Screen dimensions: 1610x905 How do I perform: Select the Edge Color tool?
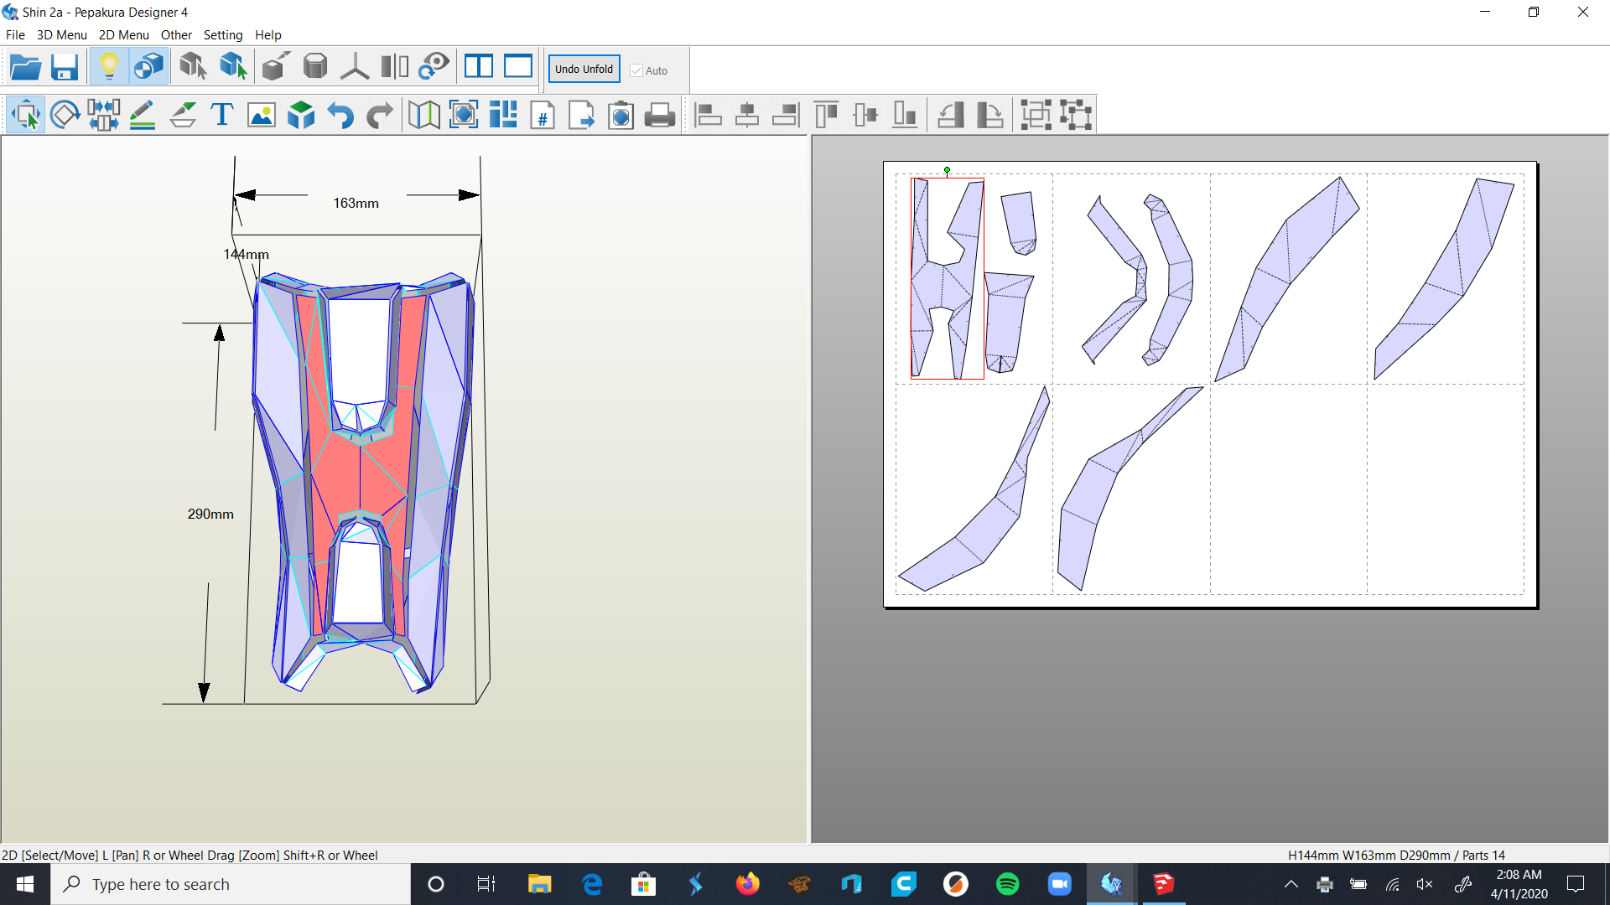(x=183, y=115)
